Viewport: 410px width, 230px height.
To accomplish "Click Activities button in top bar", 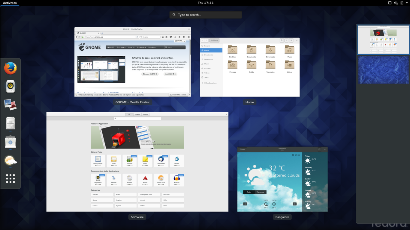I will 10,3.
